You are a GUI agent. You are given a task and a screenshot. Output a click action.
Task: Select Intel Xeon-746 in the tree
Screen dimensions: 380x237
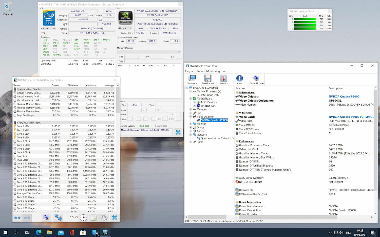pyautogui.click(x=210, y=95)
